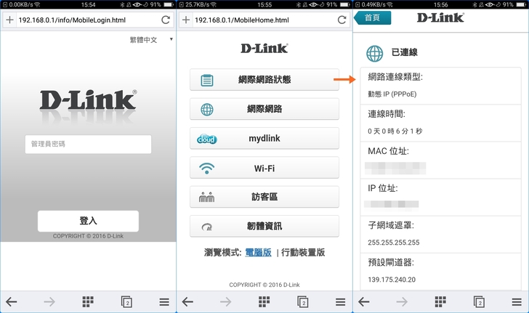Open the Wi-Fi menu entry
The height and width of the screenshot is (313, 529).
click(x=264, y=168)
